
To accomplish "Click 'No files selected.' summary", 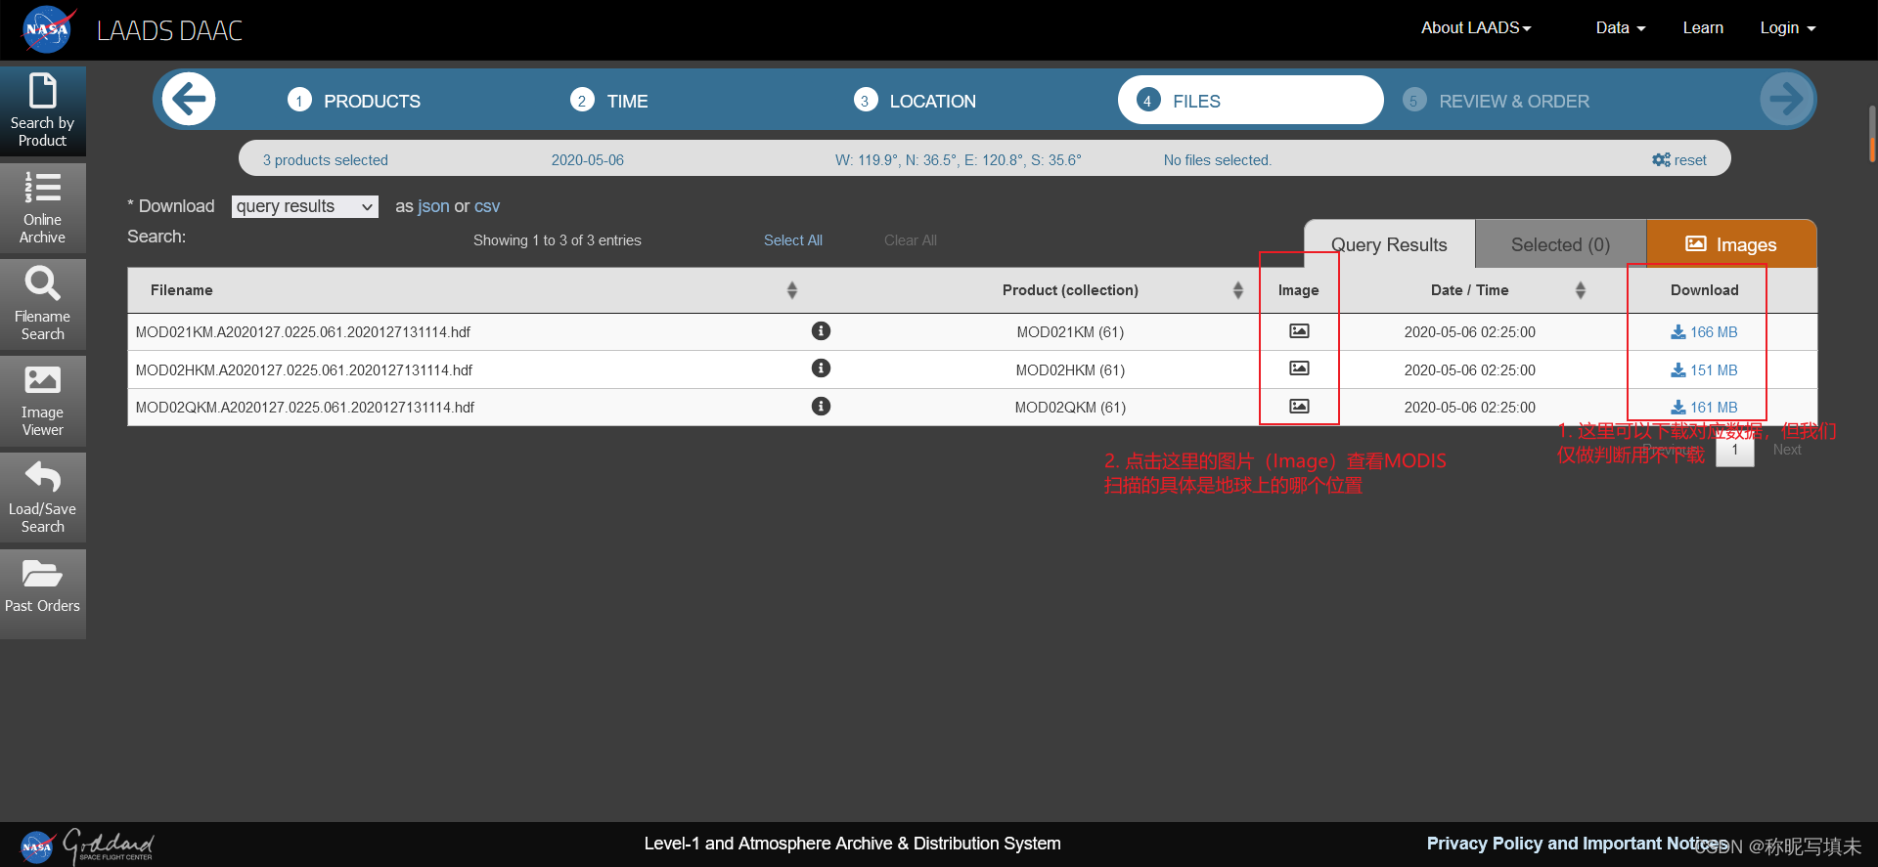I will (1218, 160).
